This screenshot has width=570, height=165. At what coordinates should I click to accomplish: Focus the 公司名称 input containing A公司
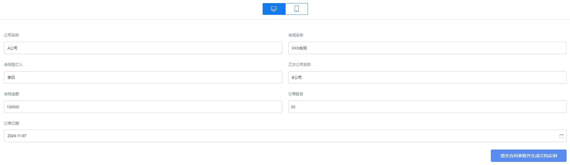143,48
